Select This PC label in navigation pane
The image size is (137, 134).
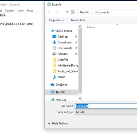pyautogui.click(x=60, y=92)
